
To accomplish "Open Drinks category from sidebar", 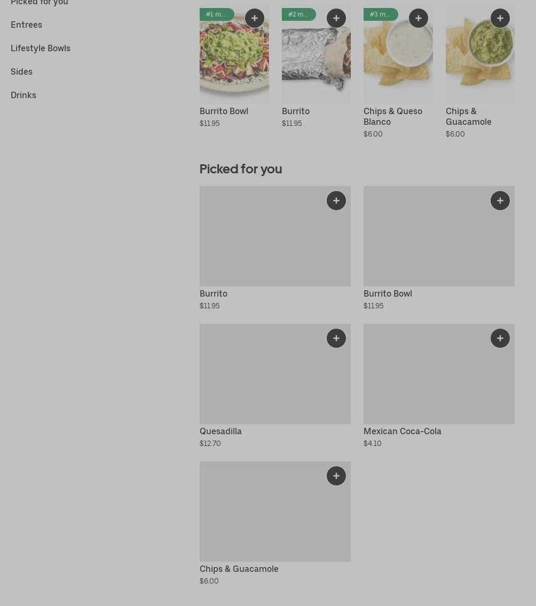I will [x=23, y=95].
